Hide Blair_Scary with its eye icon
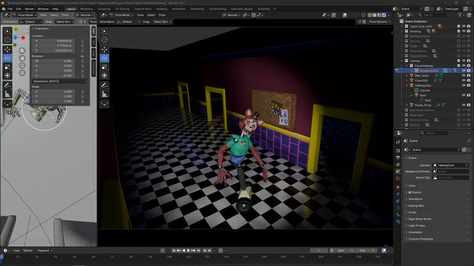The width and height of the screenshot is (474, 266). tap(463, 75)
